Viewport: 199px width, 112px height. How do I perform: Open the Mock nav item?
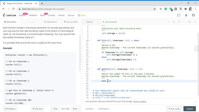point(43,15)
